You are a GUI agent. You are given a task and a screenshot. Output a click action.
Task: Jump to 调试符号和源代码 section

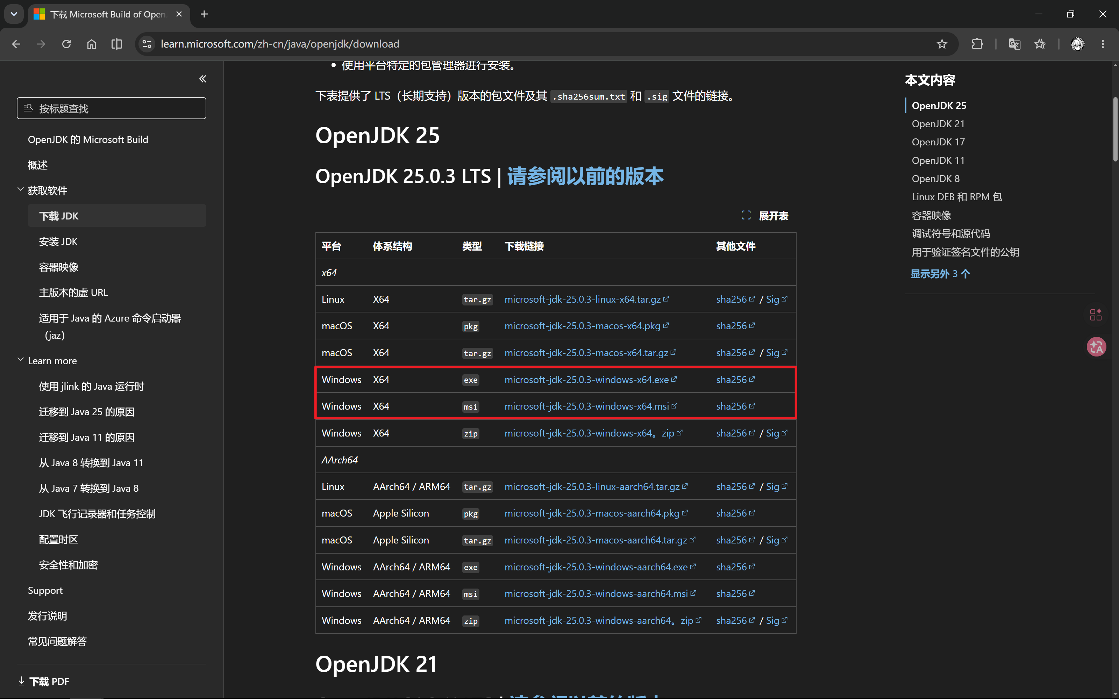pyautogui.click(x=951, y=233)
